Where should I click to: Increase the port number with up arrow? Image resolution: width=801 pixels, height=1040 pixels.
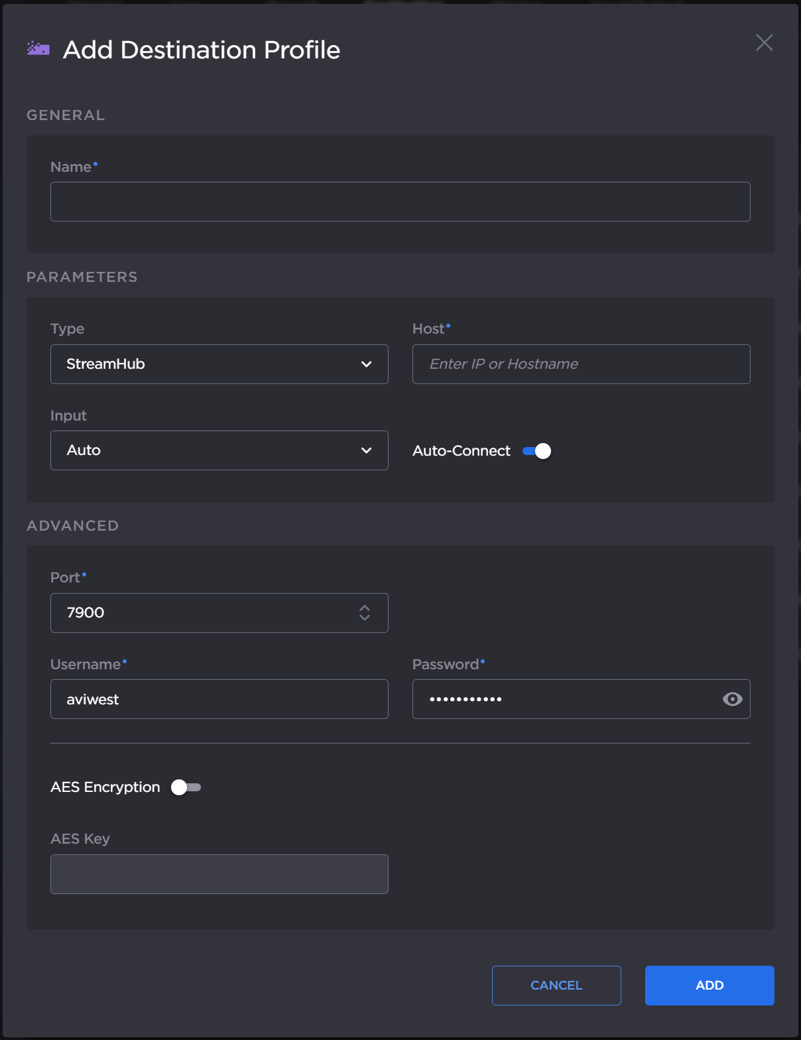click(x=365, y=607)
